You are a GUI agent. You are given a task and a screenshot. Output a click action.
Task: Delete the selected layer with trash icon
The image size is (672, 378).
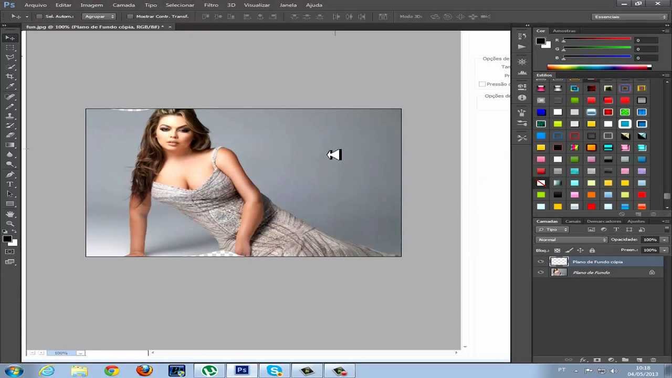[x=653, y=360]
